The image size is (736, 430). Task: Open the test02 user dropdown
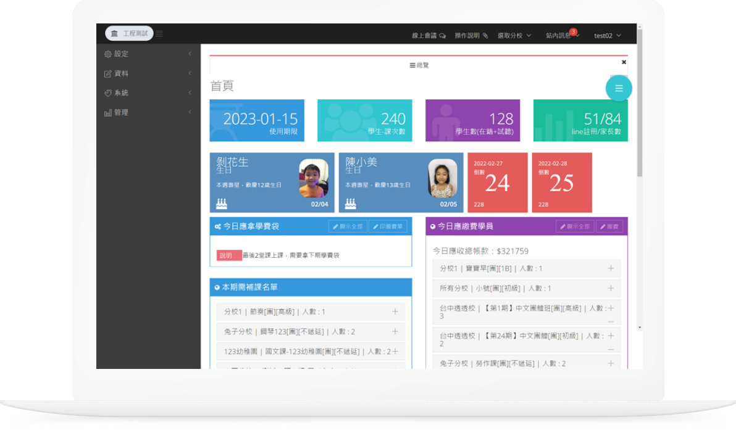pyautogui.click(x=607, y=36)
